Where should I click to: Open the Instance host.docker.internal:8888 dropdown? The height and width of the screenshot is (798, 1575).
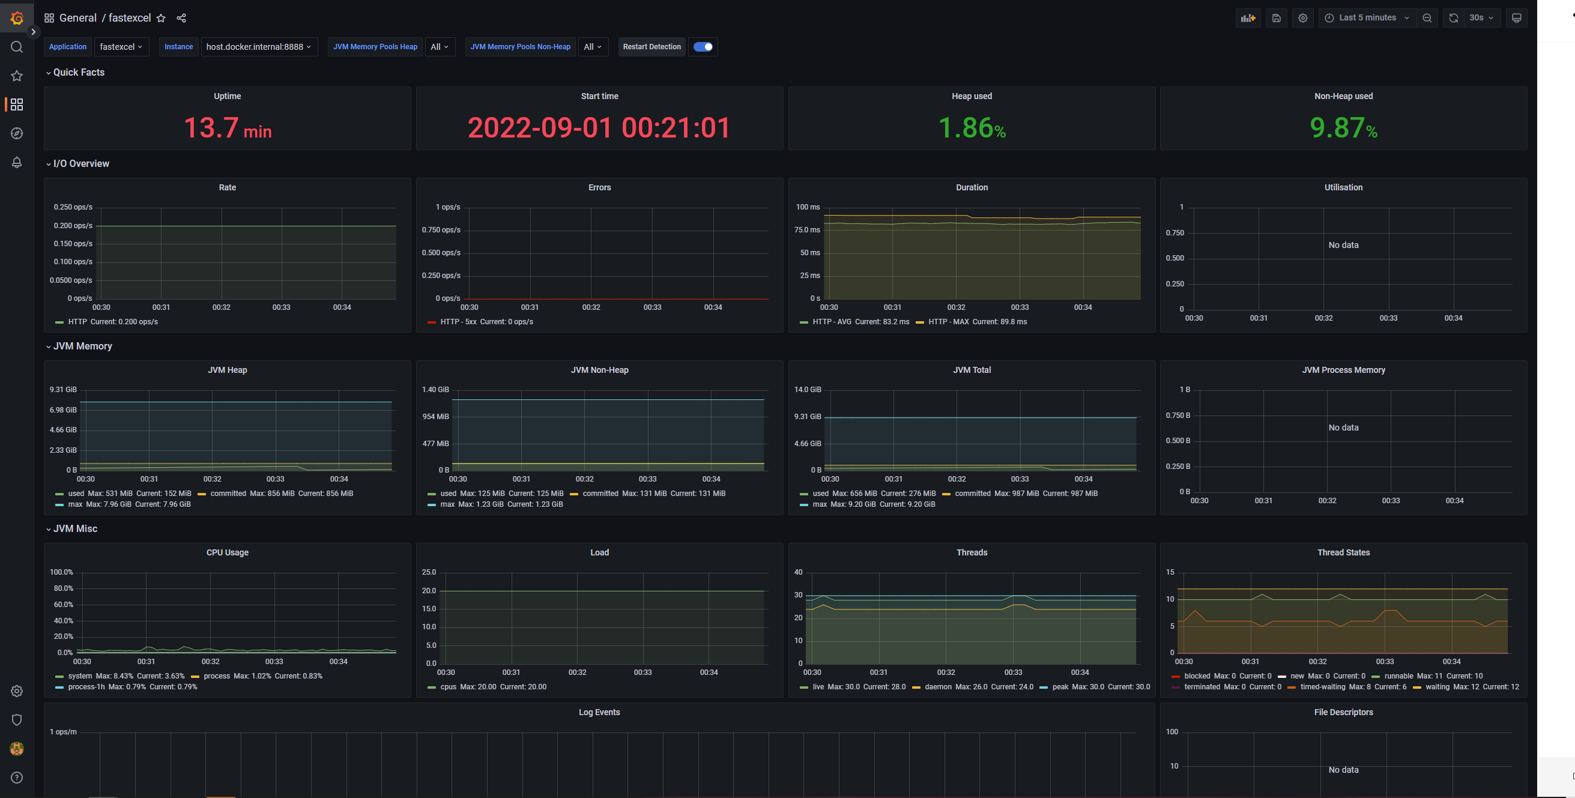click(259, 46)
